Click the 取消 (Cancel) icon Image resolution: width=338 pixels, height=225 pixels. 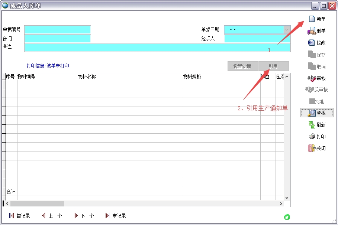pos(318,66)
